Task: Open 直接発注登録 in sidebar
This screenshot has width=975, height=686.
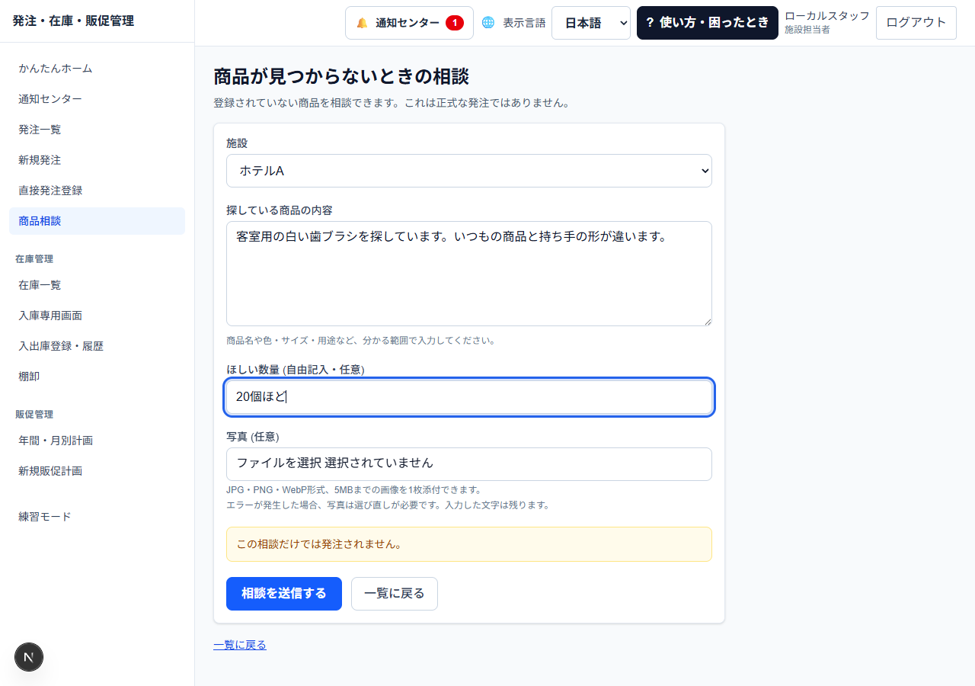Action: click(x=97, y=191)
